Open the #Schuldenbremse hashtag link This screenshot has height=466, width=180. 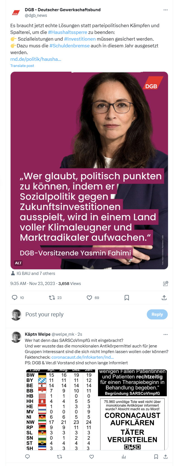(69, 46)
